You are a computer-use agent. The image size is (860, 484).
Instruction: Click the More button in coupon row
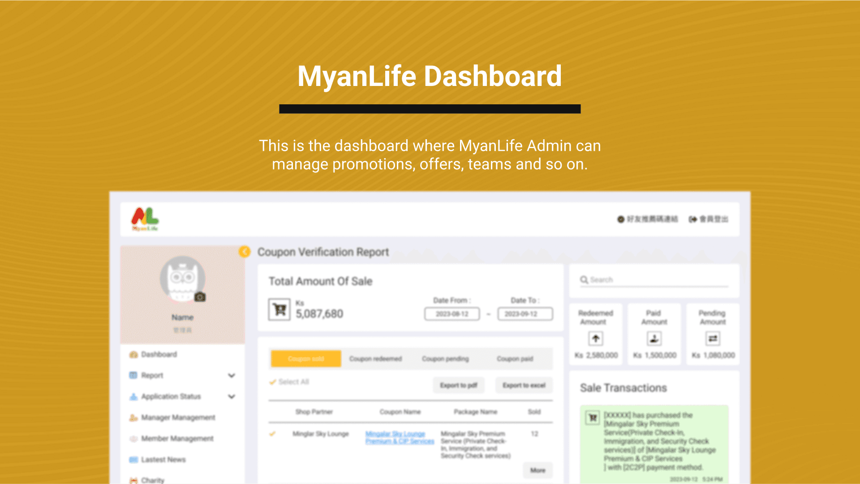click(x=538, y=470)
